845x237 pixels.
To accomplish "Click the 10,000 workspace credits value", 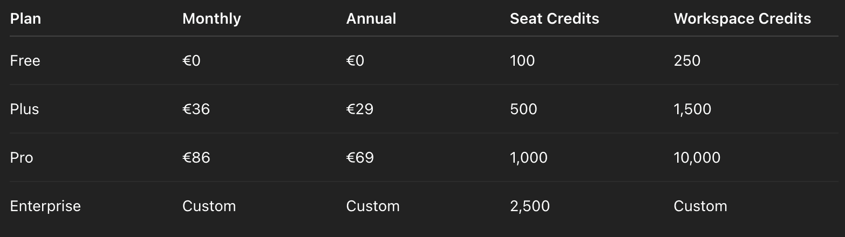I will (x=697, y=157).
